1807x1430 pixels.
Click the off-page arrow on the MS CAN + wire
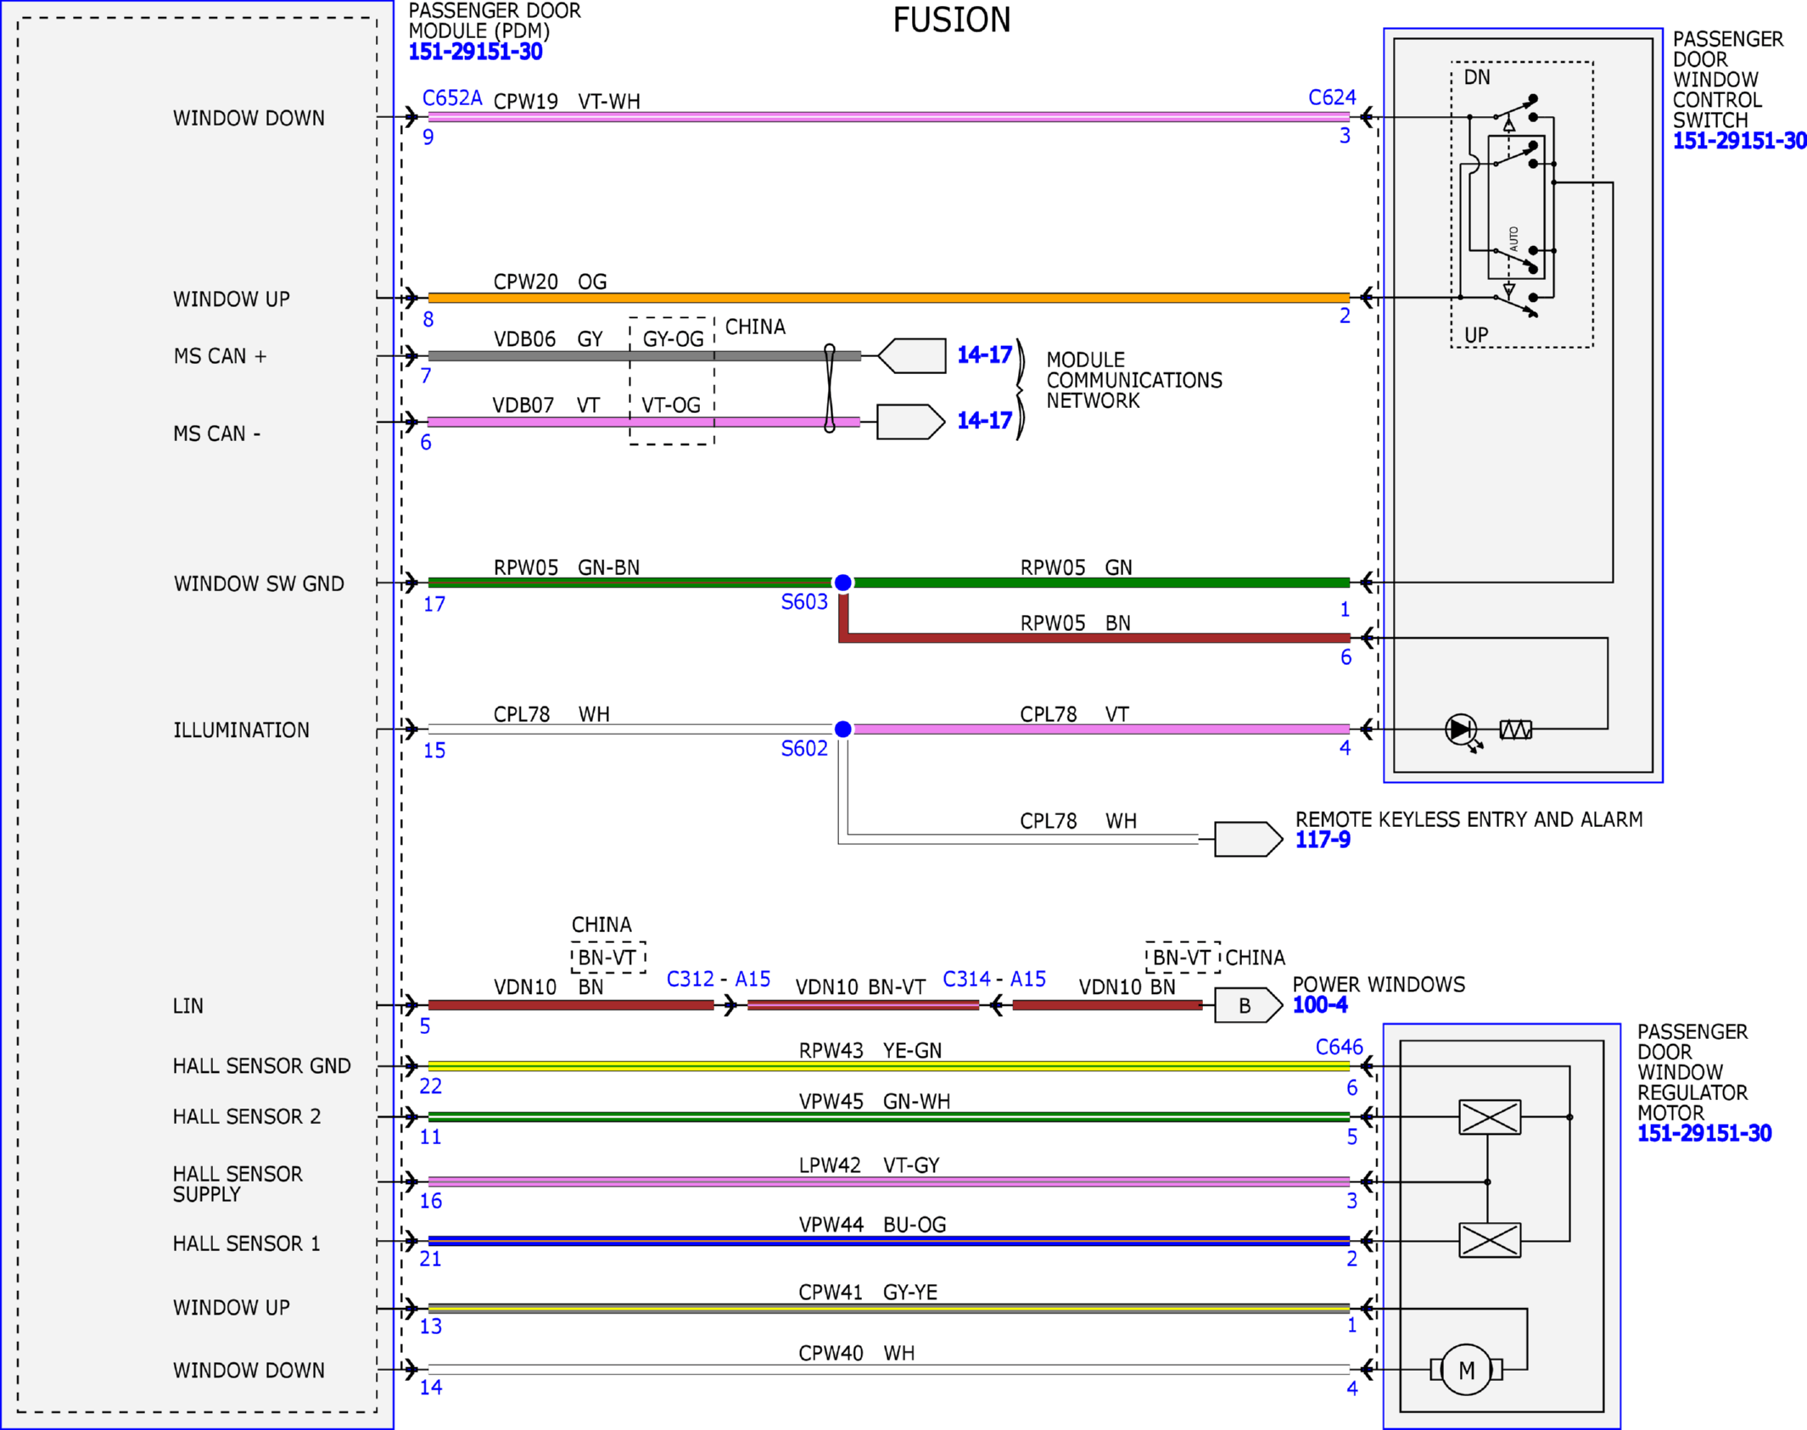pyautogui.click(x=912, y=355)
